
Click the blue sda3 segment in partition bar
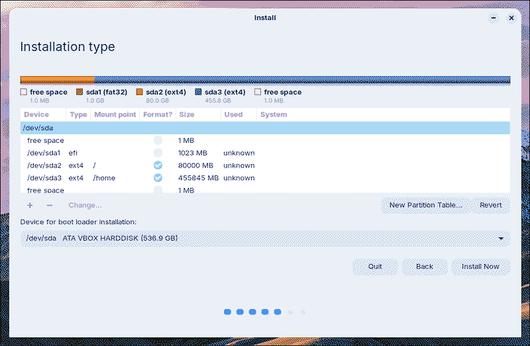click(302, 80)
